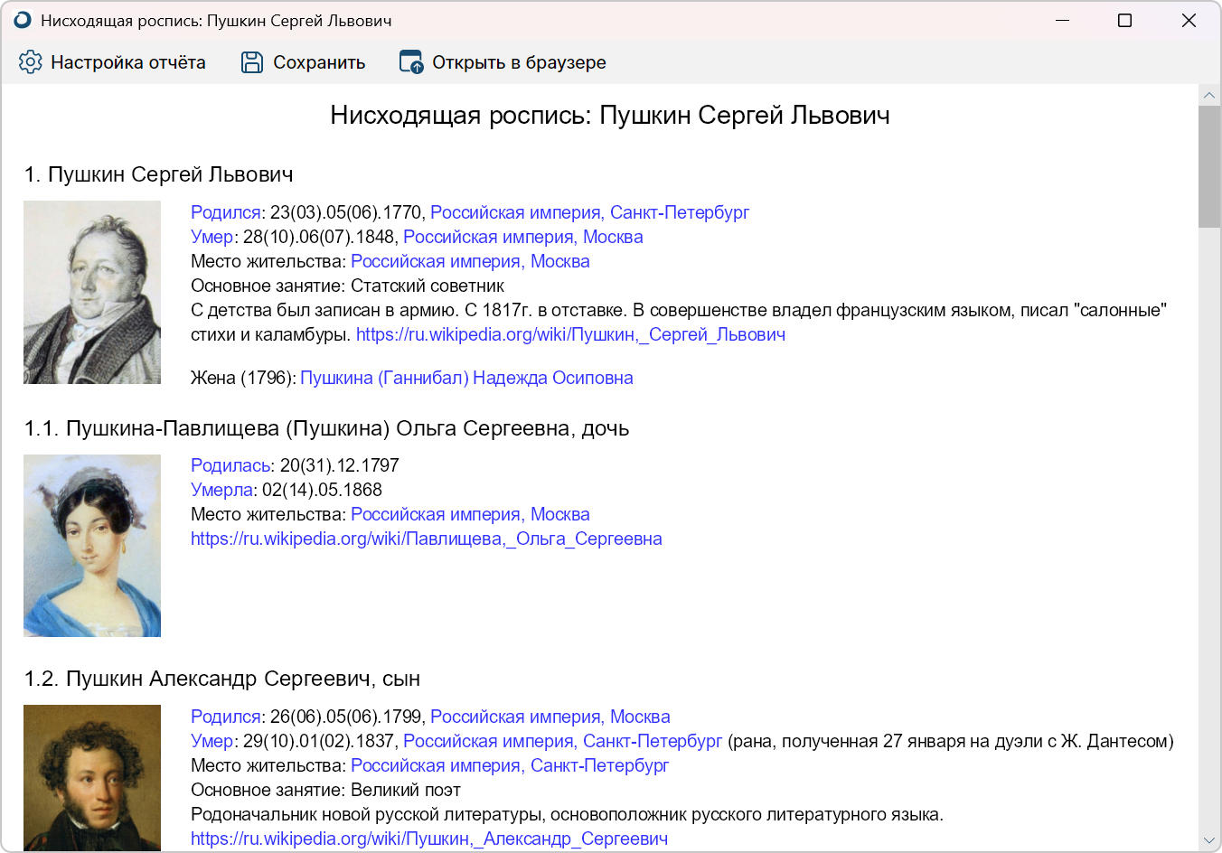Click portrait of Пушкин Сергей Львович

point(92,292)
